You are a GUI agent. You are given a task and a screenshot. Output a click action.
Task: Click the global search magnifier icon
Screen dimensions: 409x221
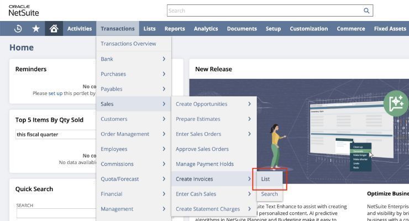click(366, 10)
